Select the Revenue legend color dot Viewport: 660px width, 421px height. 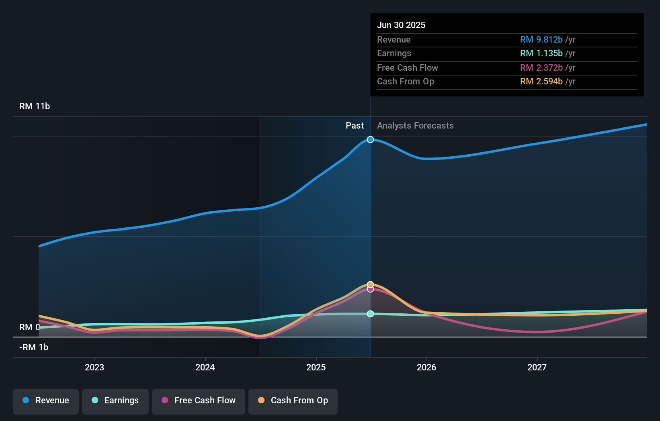point(27,401)
